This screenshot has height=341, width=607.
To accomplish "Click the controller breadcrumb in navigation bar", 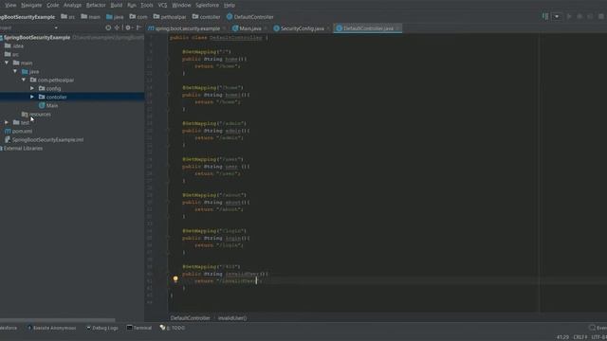I will (x=207, y=17).
